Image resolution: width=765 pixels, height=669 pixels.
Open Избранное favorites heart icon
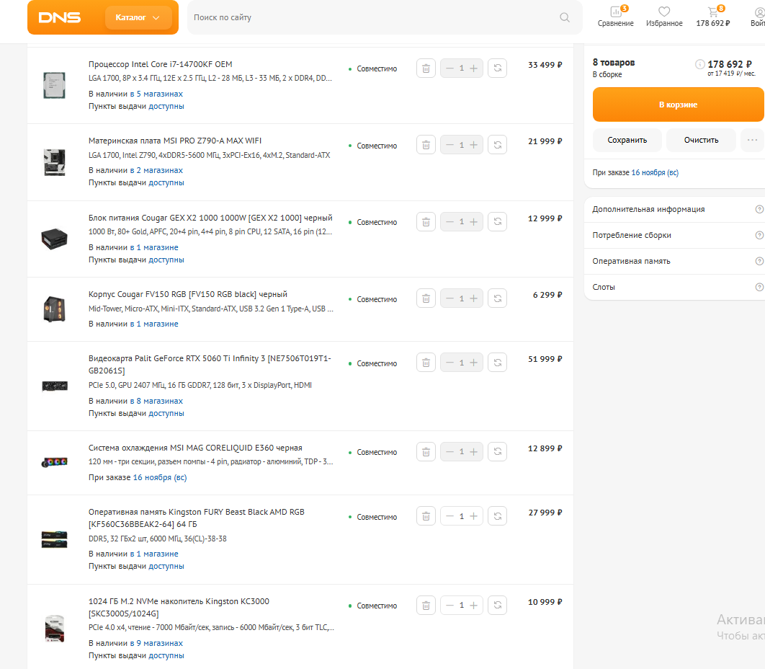coord(664,17)
